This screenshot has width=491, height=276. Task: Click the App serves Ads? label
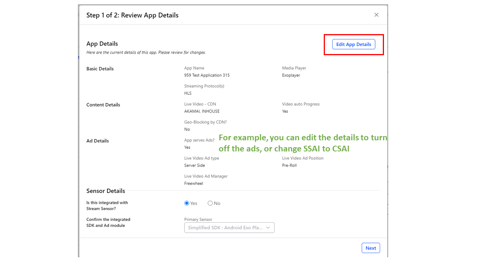[199, 140]
